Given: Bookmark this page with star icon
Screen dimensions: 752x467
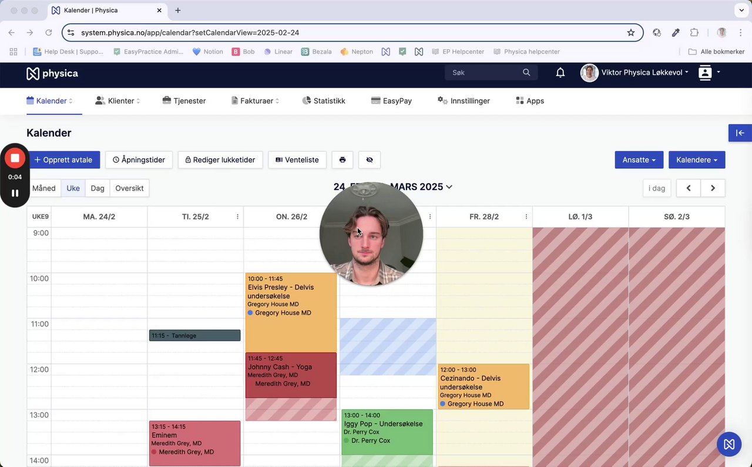Looking at the screenshot, I should coord(631,32).
